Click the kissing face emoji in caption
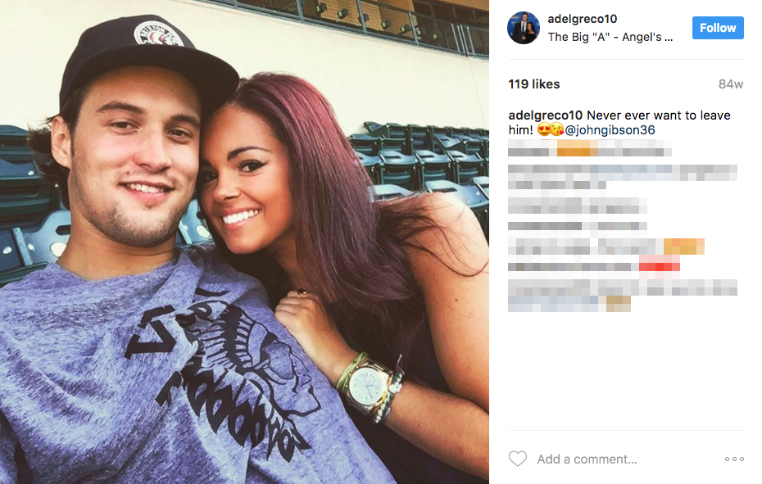762x484 pixels. [557, 129]
